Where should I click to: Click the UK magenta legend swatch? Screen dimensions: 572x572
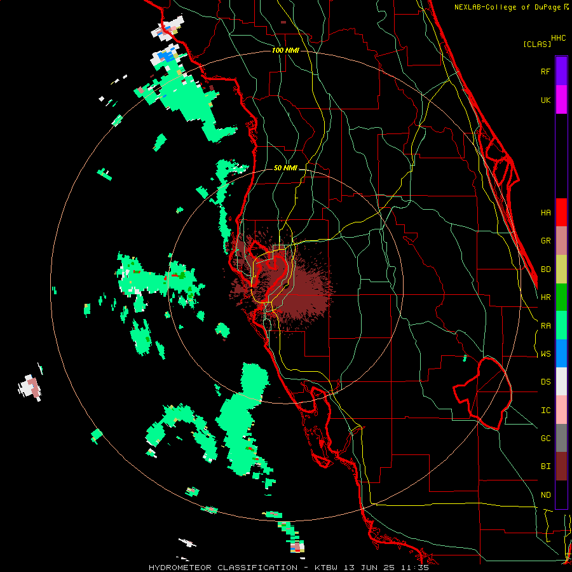[561, 100]
